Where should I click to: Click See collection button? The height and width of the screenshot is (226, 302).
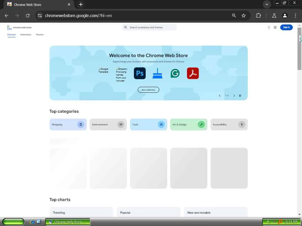(x=148, y=90)
